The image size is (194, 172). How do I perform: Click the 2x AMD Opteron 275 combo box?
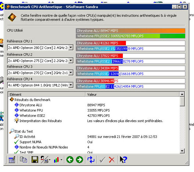tap(40, 61)
